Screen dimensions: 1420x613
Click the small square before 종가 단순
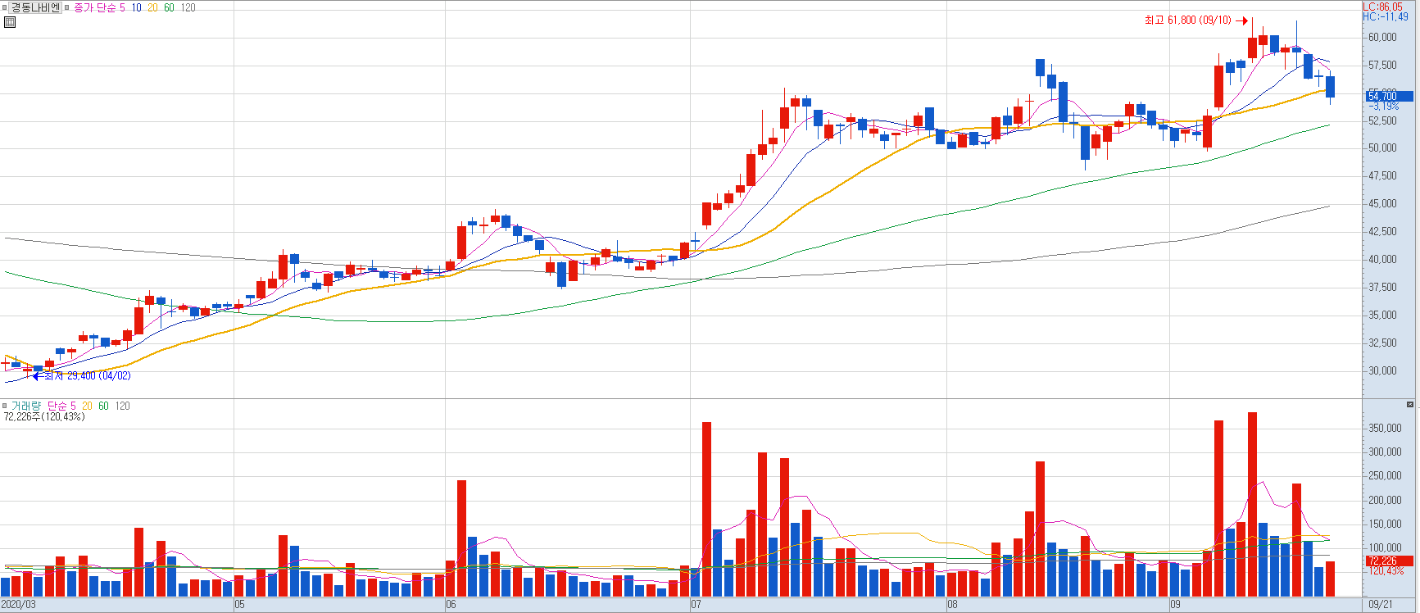[x=67, y=7]
